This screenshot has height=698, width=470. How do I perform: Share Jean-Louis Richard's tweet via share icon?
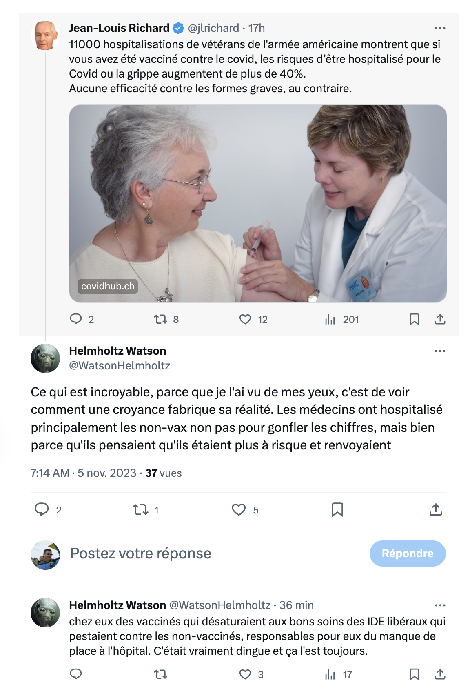point(440,319)
